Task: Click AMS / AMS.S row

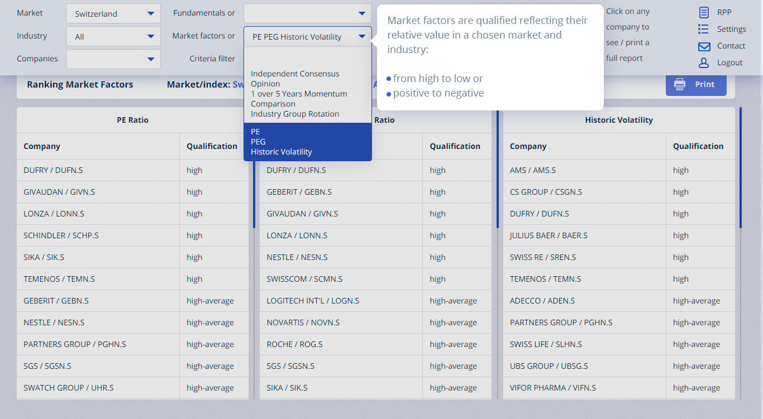Action: (x=619, y=170)
